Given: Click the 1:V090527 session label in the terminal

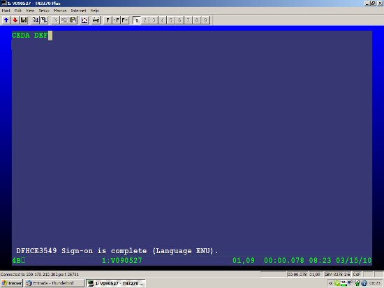Looking at the screenshot, I should (x=122, y=260).
